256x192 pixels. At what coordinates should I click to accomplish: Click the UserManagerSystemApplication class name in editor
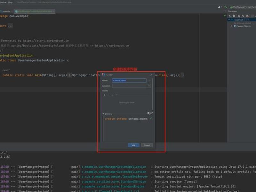tap(42, 60)
